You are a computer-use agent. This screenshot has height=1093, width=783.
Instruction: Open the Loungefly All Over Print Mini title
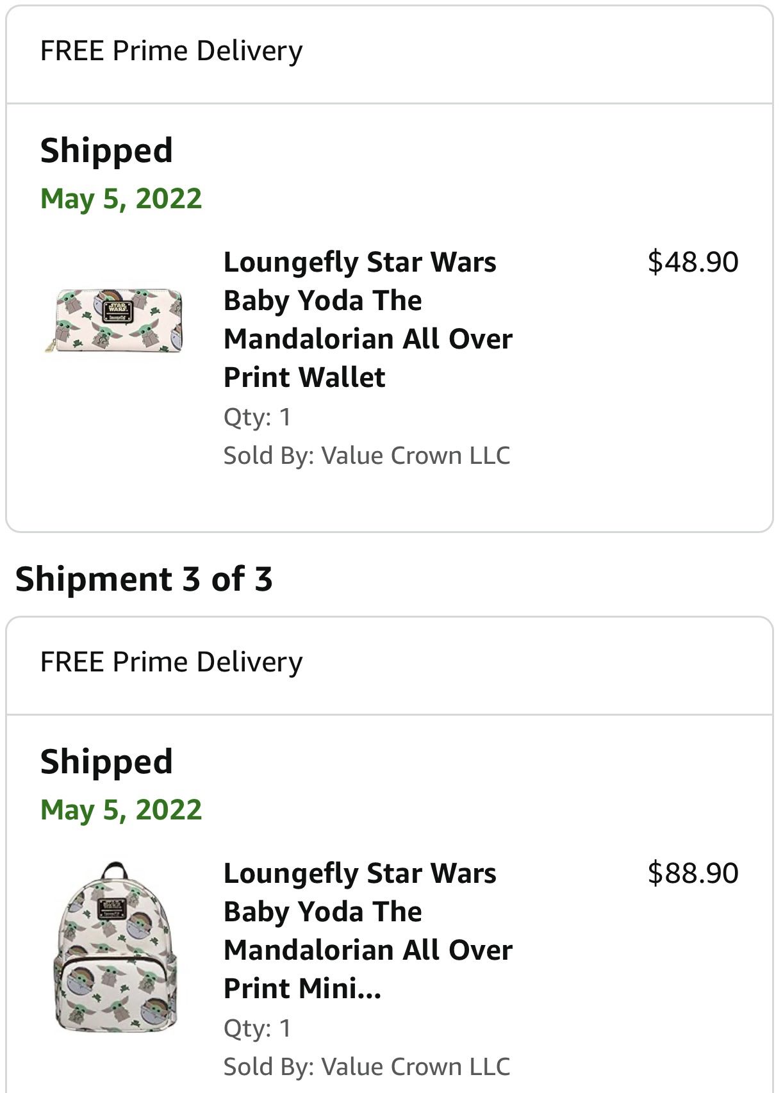click(368, 930)
